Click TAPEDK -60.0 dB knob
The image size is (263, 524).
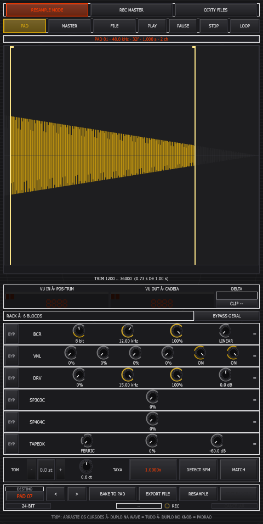(218, 441)
